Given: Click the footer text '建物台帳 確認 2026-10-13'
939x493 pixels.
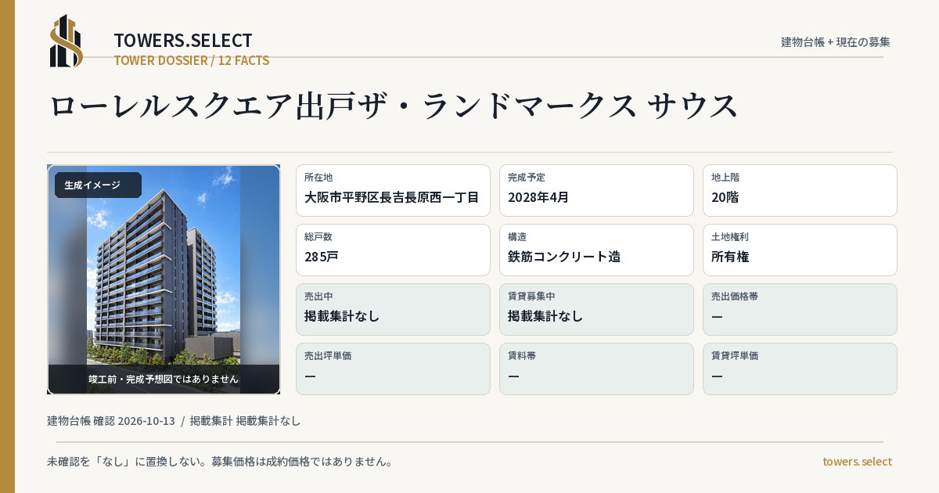Looking at the screenshot, I should coord(111,421).
